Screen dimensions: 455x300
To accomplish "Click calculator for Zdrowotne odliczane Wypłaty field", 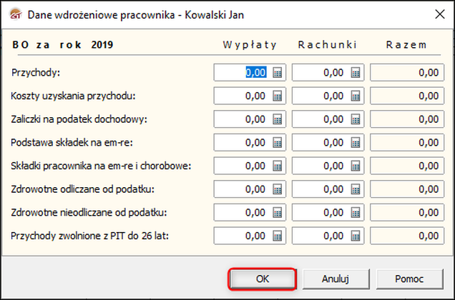I will 278,189.
